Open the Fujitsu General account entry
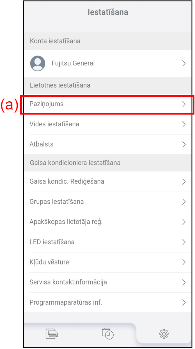195x349 pixels. point(108,63)
